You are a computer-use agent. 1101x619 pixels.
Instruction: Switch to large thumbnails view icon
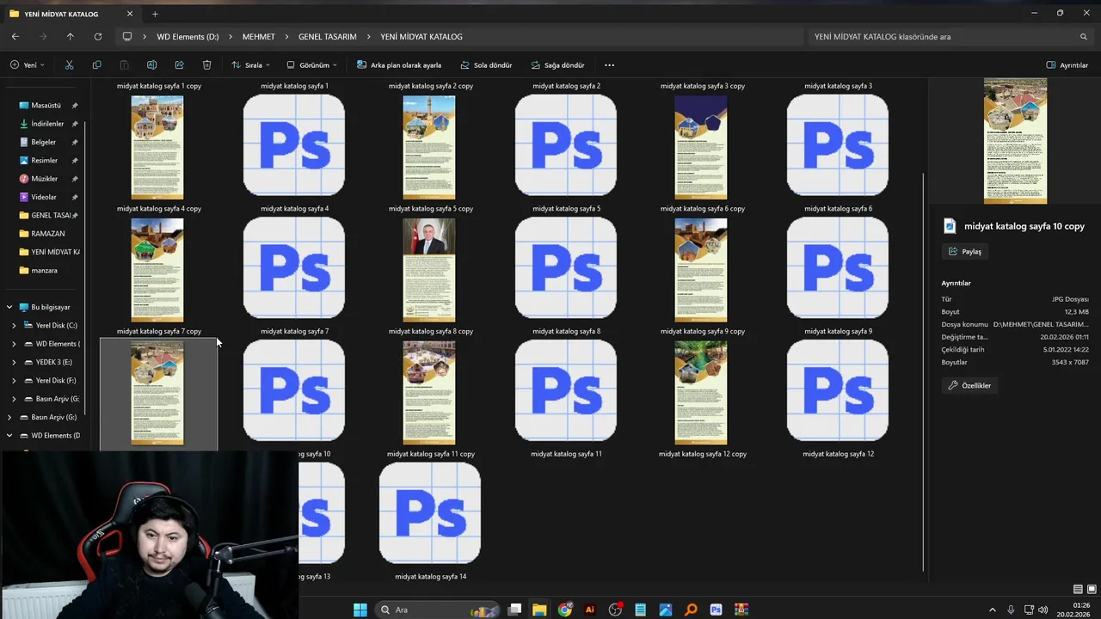coord(1090,589)
